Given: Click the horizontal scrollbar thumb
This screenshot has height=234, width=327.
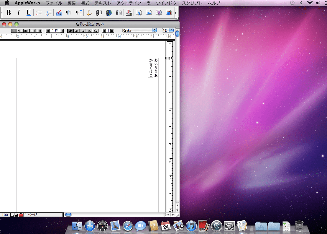Looking at the screenshot, I should click(x=68, y=214).
